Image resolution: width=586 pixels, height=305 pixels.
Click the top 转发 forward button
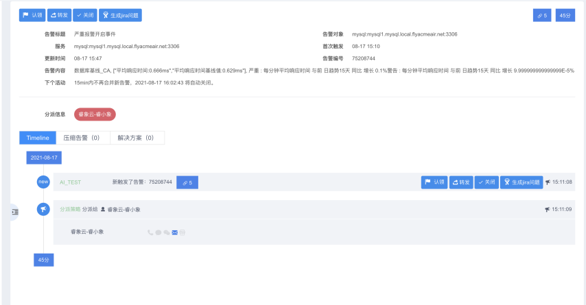[60, 15]
